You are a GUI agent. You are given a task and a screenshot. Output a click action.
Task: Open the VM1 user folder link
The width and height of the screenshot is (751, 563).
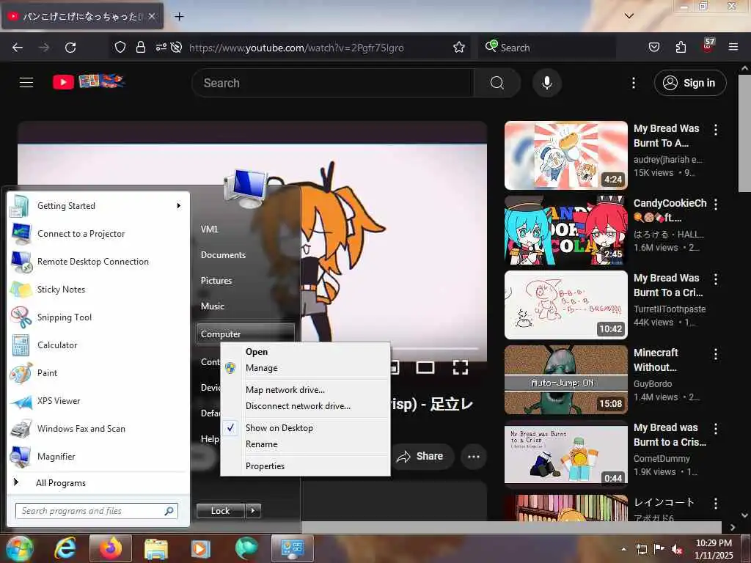[x=209, y=229]
